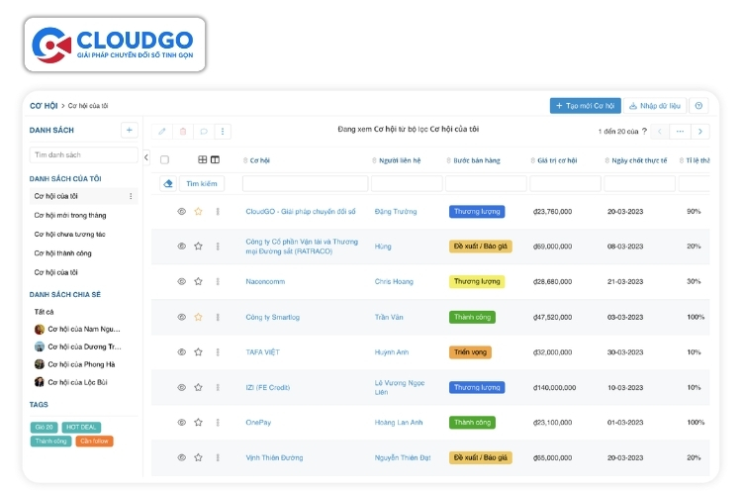
Task: Click the comment bubble icon in toolbar
Action: pyautogui.click(x=204, y=132)
